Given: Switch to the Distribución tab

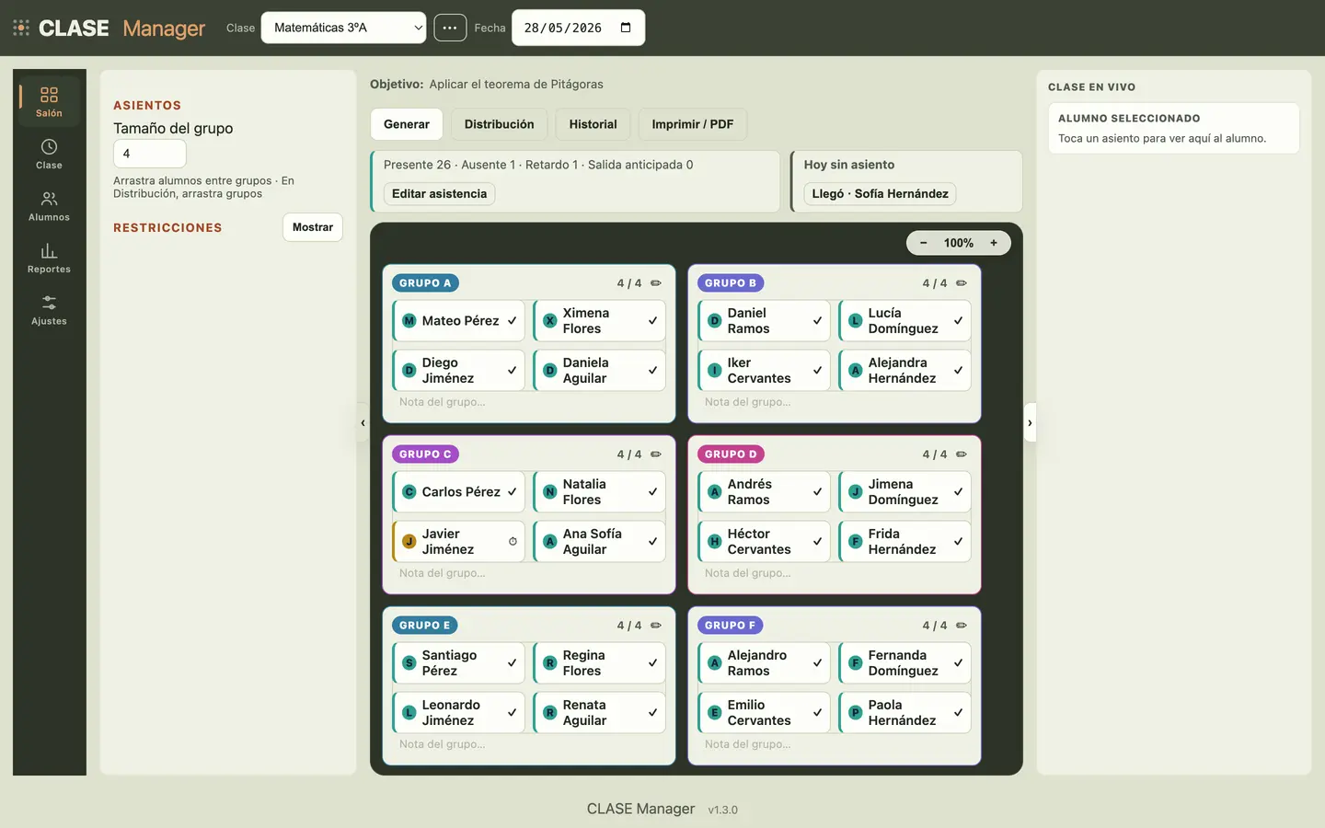Looking at the screenshot, I should click(x=500, y=124).
